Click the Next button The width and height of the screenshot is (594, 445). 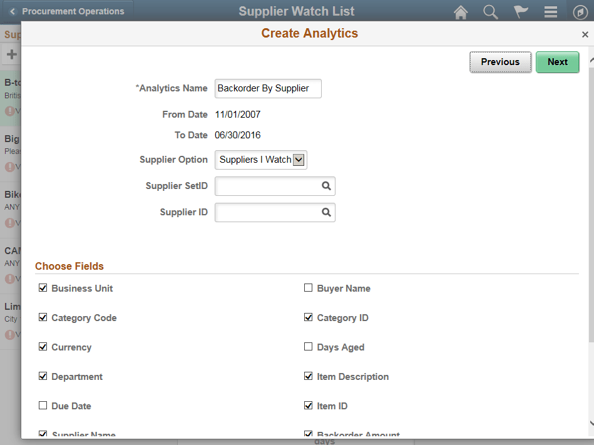pyautogui.click(x=557, y=62)
